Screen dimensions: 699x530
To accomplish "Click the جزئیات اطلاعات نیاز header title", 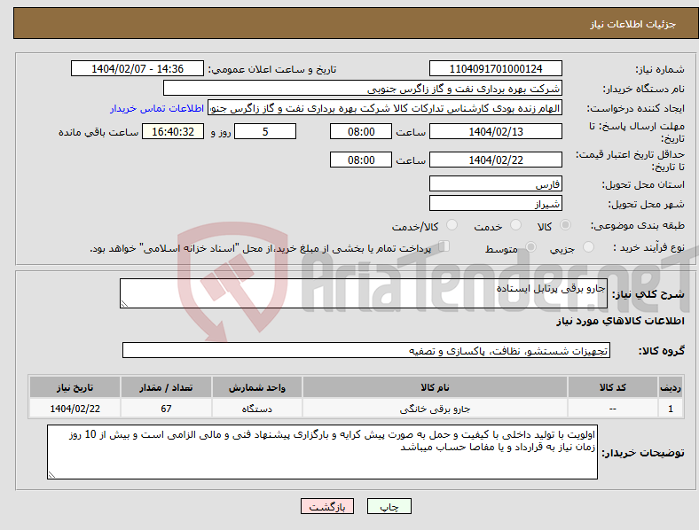I will pos(633,24).
